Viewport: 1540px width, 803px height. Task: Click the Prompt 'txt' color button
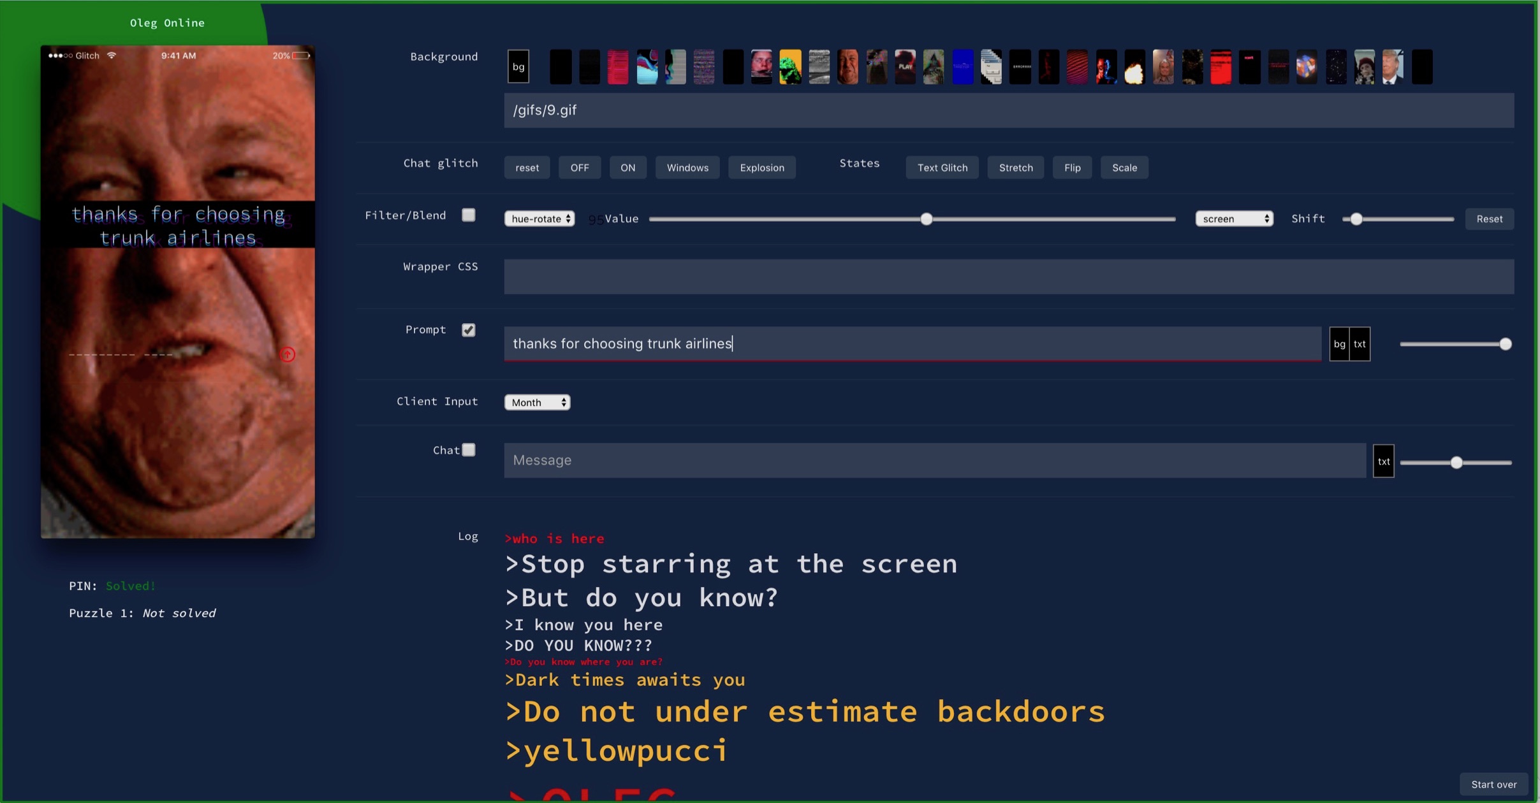1360,344
